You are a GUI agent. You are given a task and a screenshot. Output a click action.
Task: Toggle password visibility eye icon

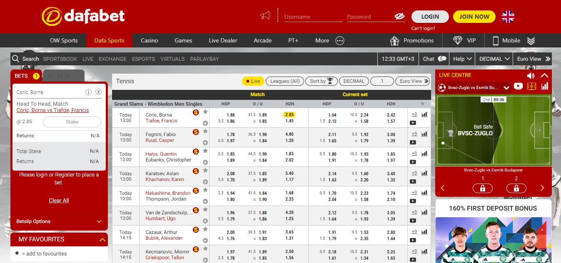[399, 17]
